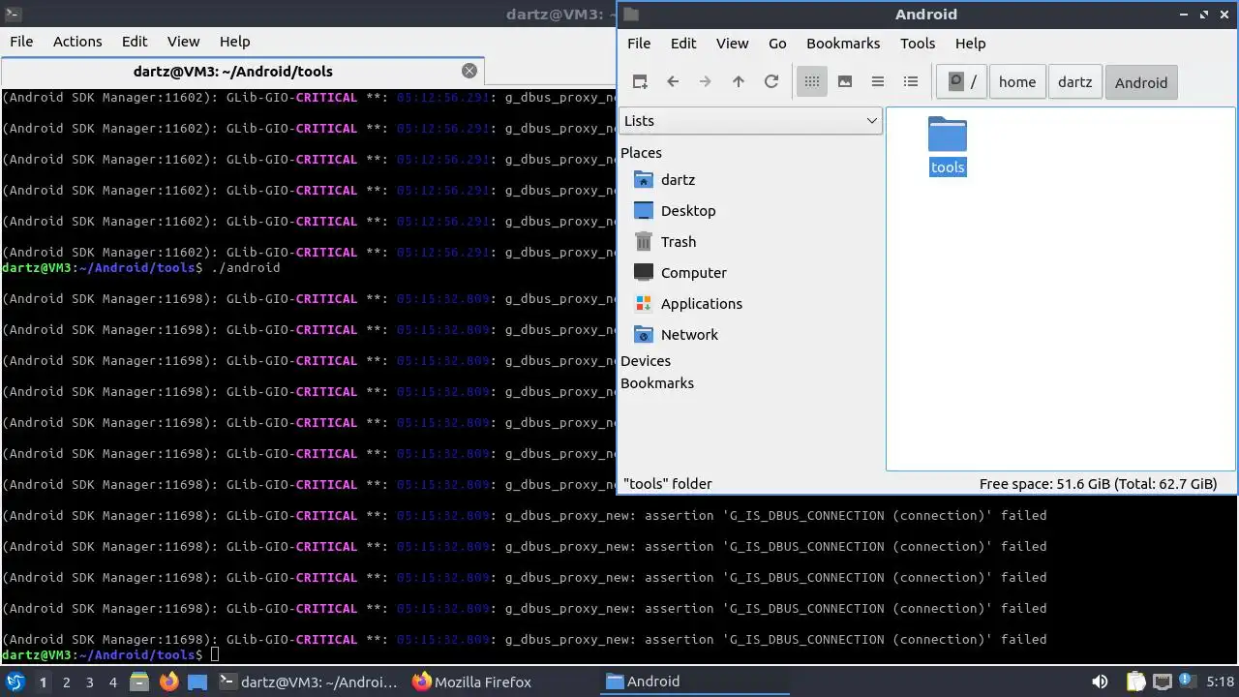
Task: Open the Go menu
Action: click(x=777, y=44)
